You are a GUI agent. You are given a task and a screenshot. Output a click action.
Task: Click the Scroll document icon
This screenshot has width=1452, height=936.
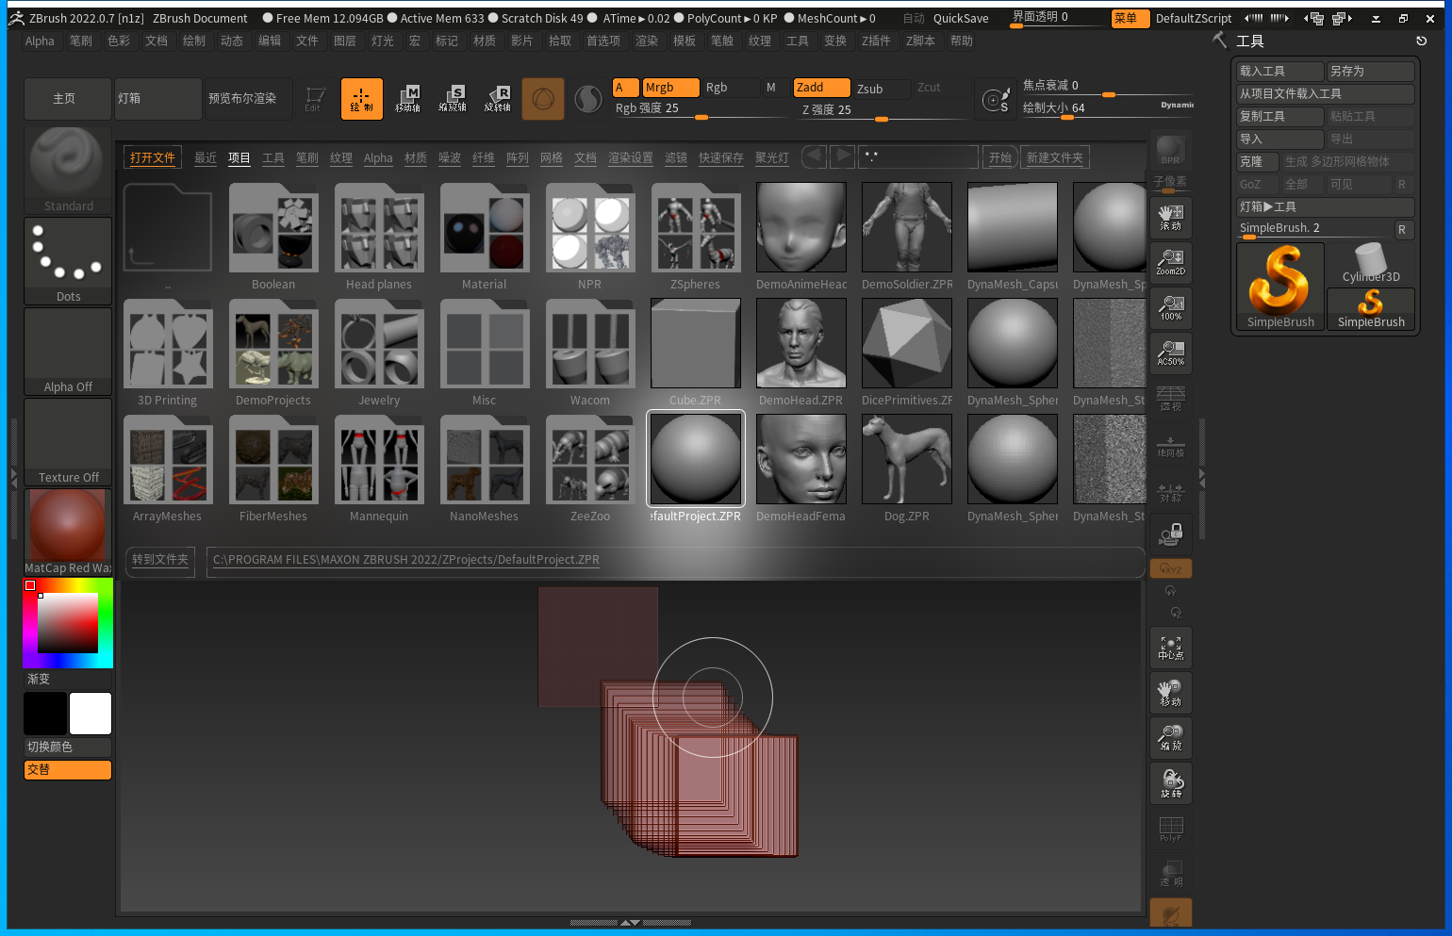1170,217
